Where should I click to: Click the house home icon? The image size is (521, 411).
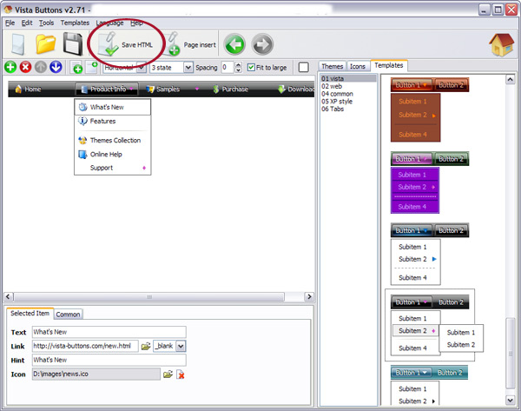pos(502,45)
